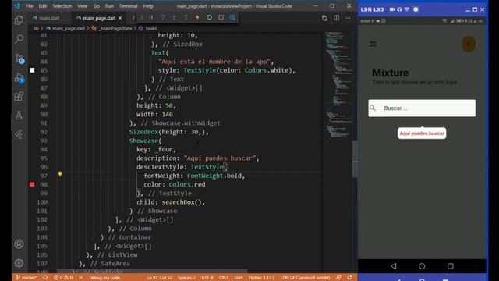Select Dart language mode
499x281 pixels.
[239, 278]
